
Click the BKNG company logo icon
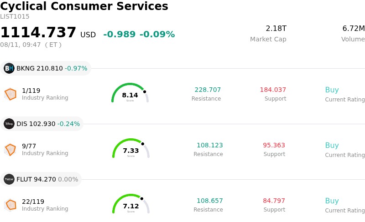[9, 68]
